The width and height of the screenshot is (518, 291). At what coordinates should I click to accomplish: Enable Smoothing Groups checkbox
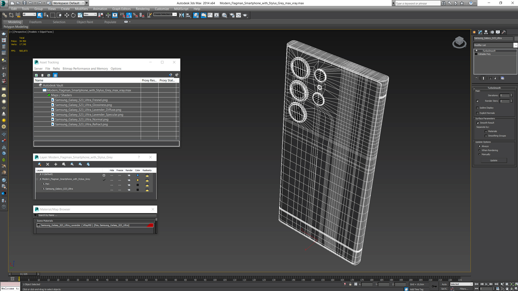click(x=486, y=136)
